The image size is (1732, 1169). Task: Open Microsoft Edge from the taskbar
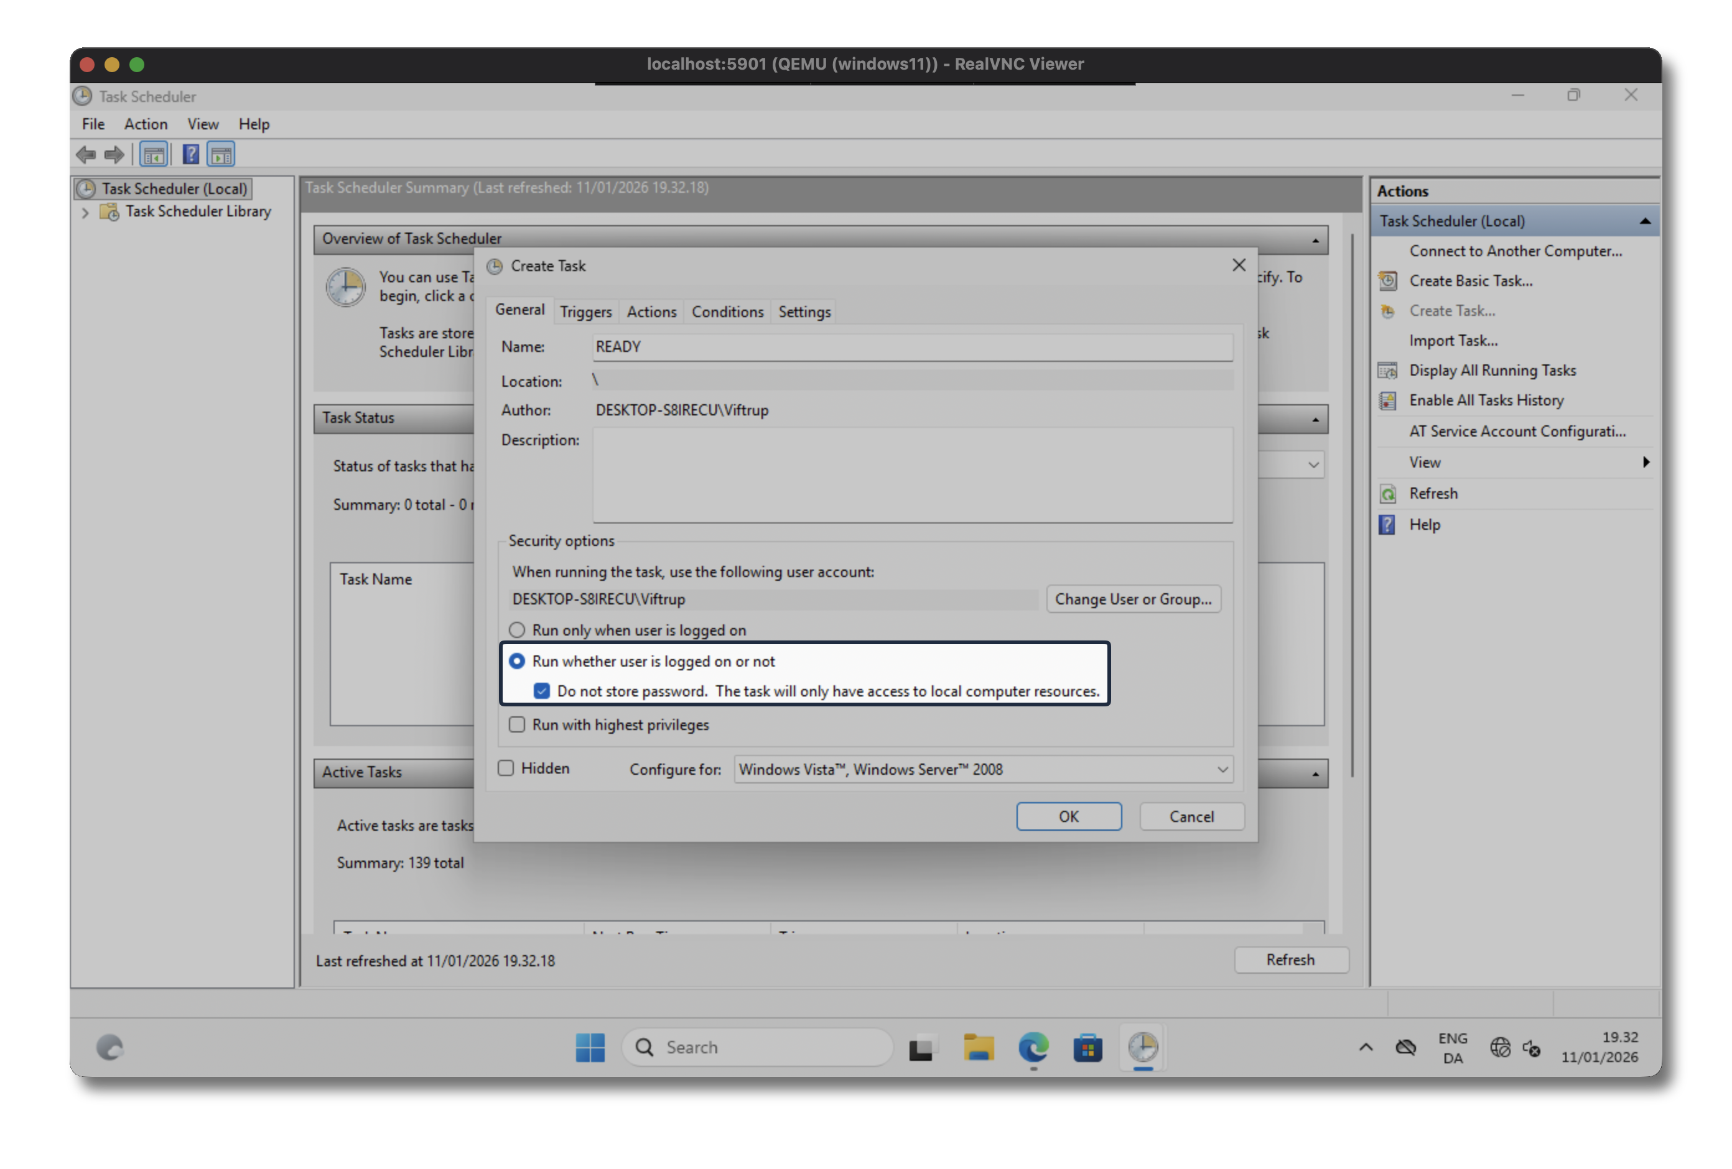[x=1033, y=1048]
